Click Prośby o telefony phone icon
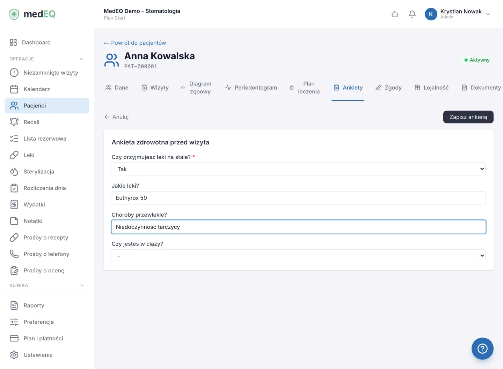 tap(14, 254)
